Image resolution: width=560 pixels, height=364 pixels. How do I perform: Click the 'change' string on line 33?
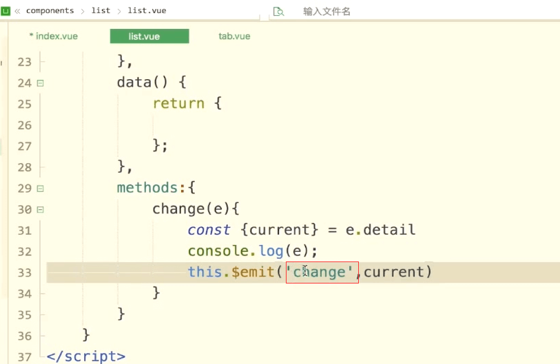click(320, 272)
